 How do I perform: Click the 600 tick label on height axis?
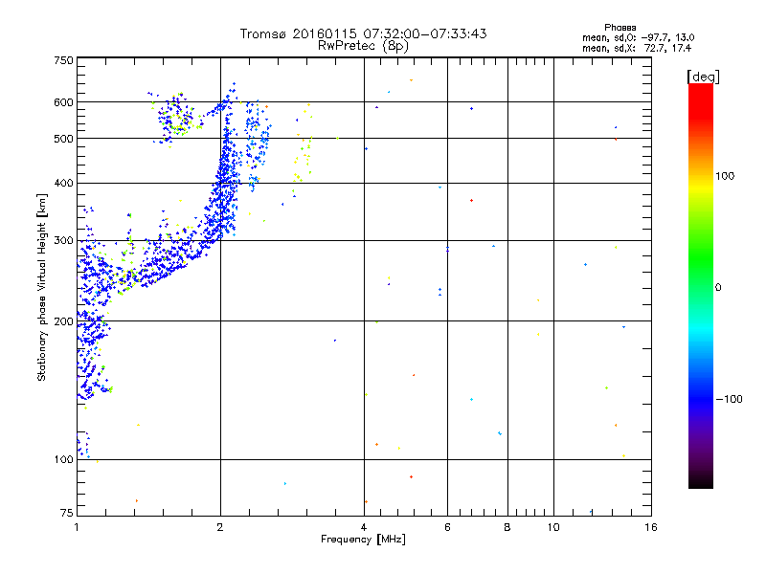[x=63, y=102]
